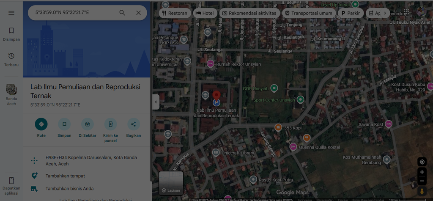Search Di Sekitar nearby places

[87, 128]
